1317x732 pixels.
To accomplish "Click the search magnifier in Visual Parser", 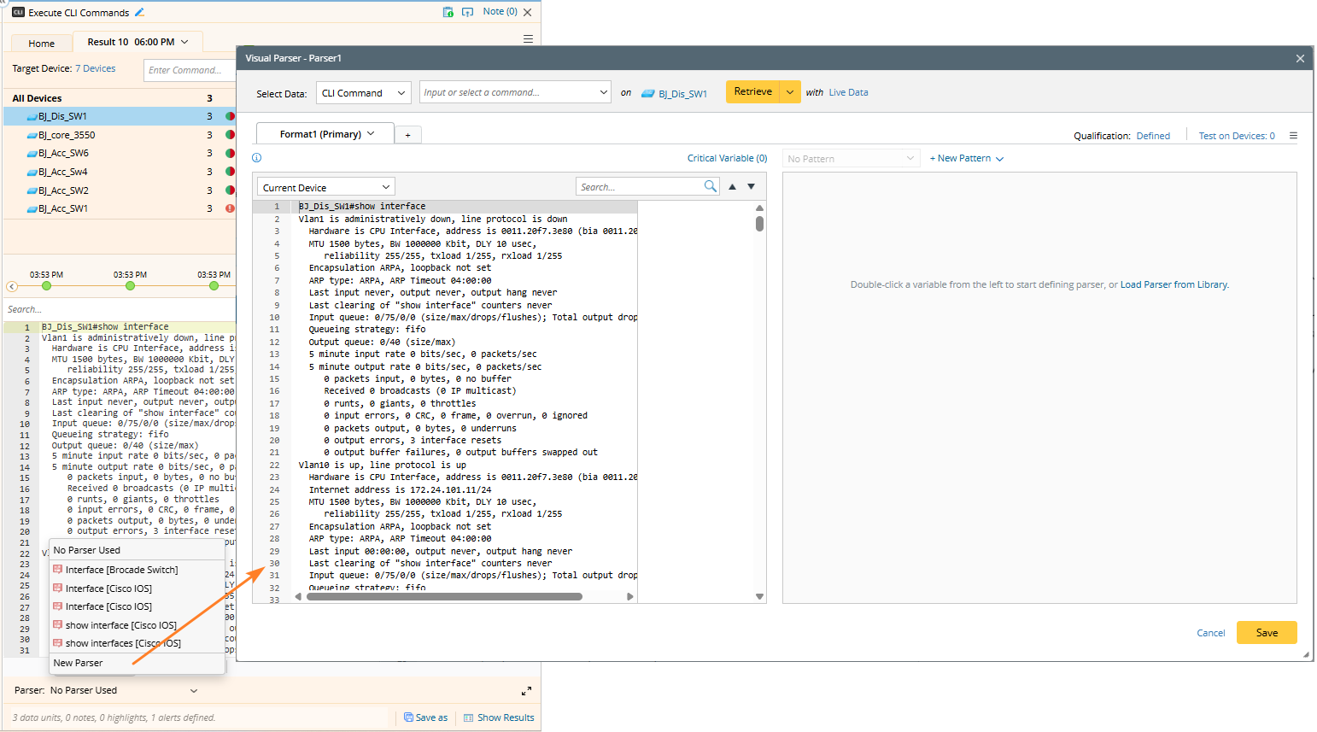I will pyautogui.click(x=711, y=186).
